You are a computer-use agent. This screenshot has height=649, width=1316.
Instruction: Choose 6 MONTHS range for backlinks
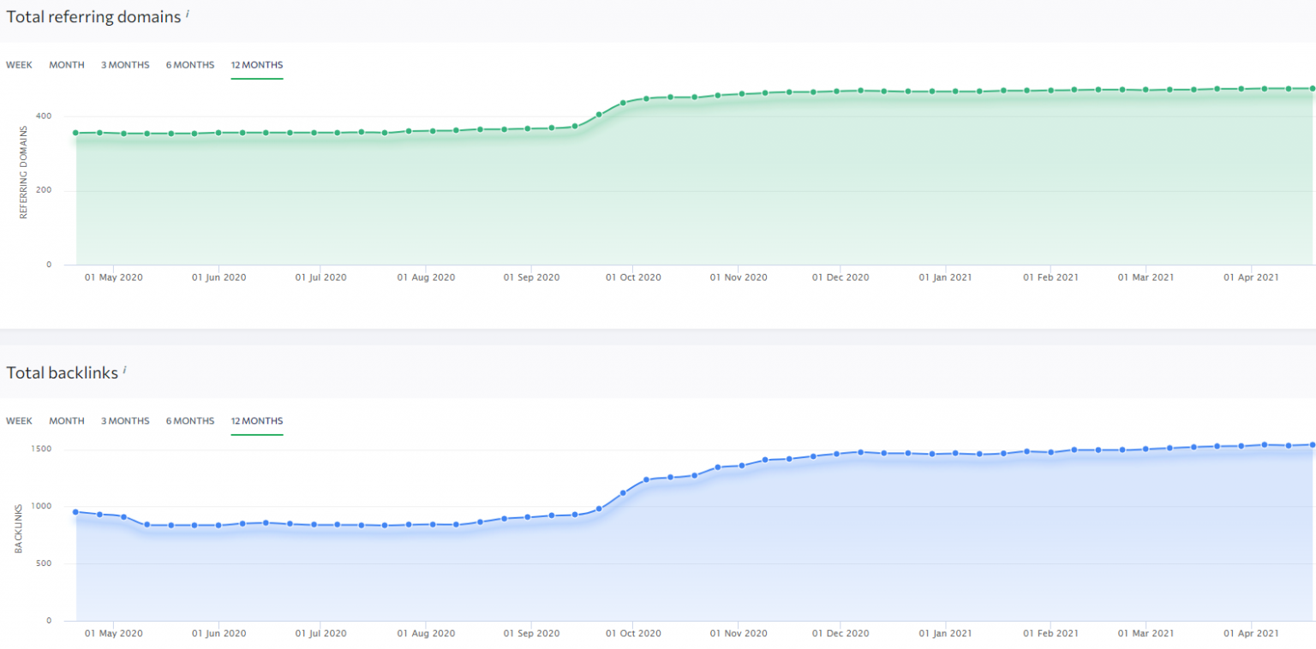click(x=190, y=421)
